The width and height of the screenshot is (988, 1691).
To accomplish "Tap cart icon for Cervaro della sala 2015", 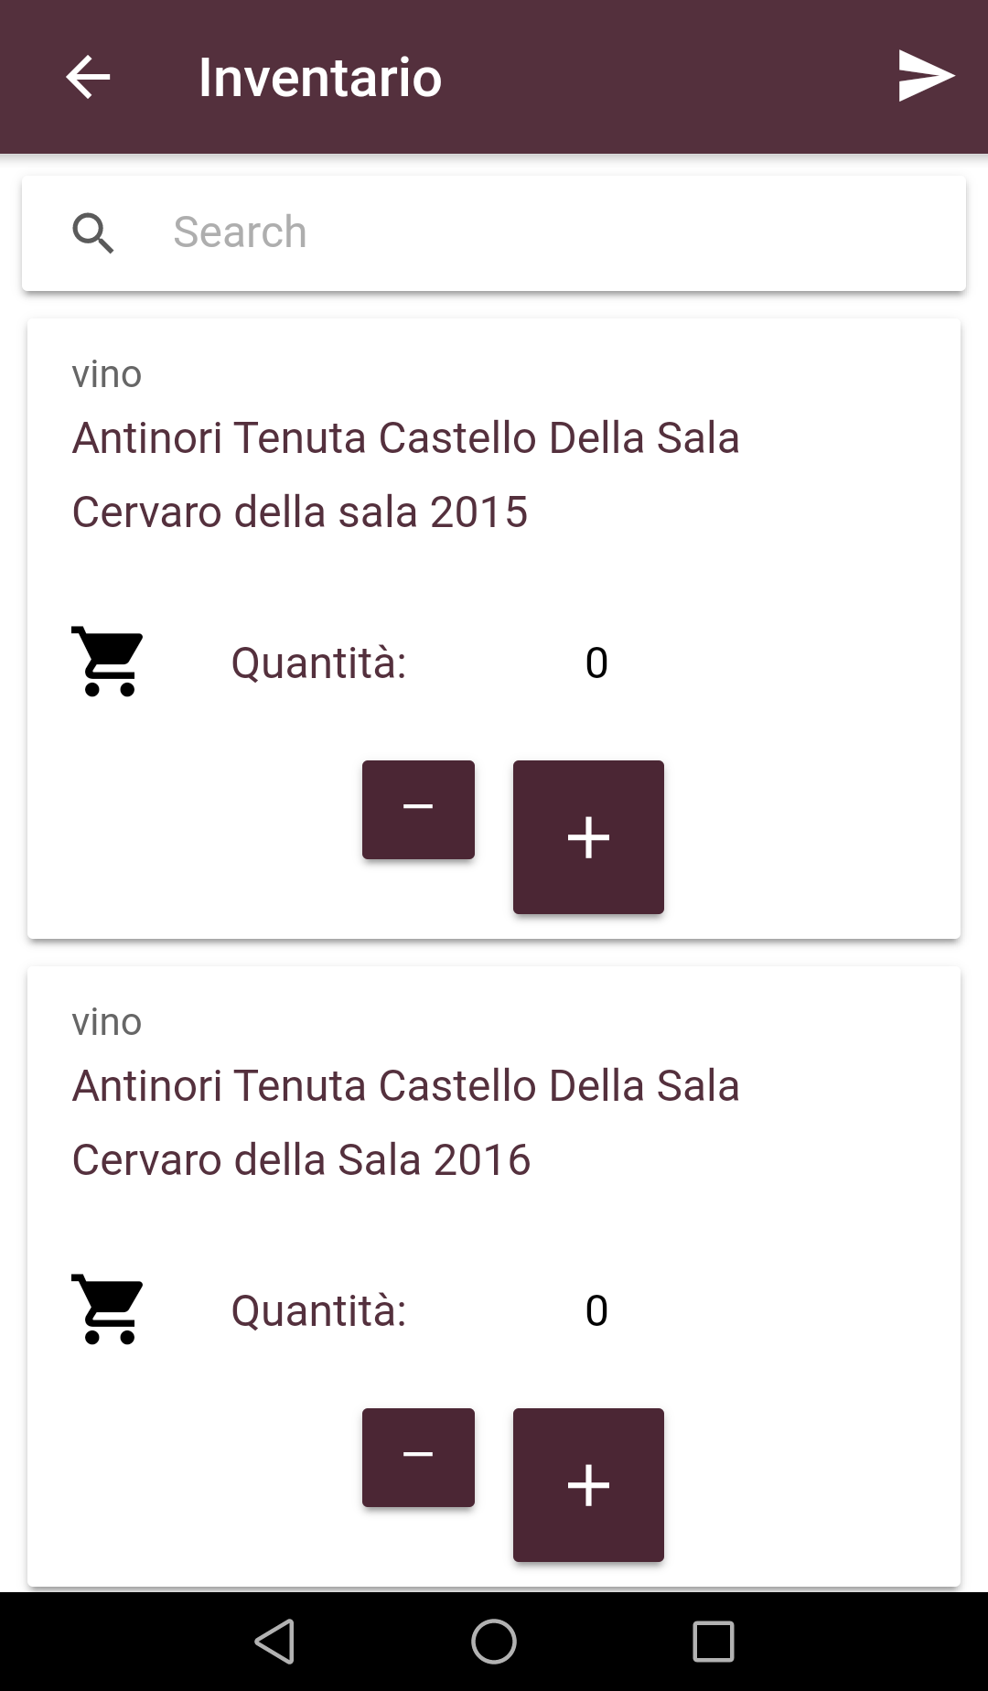I will point(108,662).
